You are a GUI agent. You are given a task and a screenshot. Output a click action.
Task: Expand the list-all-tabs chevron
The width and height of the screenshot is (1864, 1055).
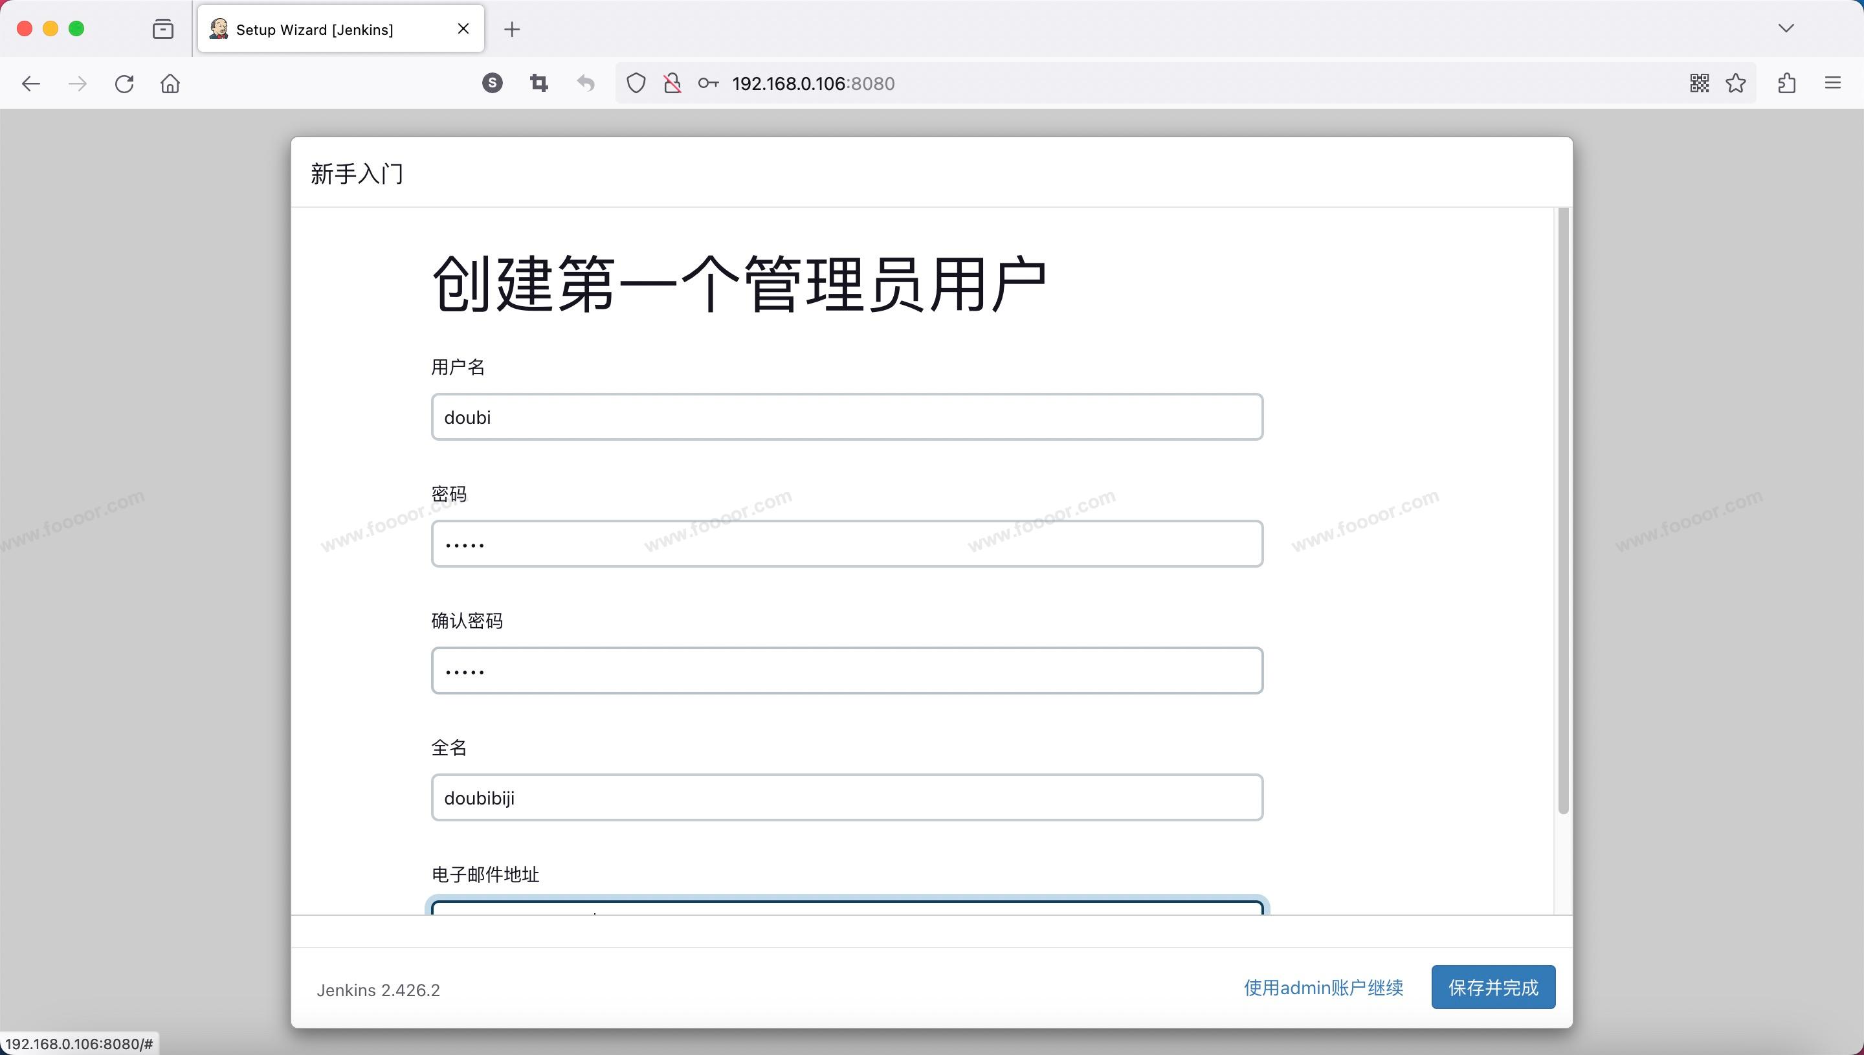coord(1786,28)
